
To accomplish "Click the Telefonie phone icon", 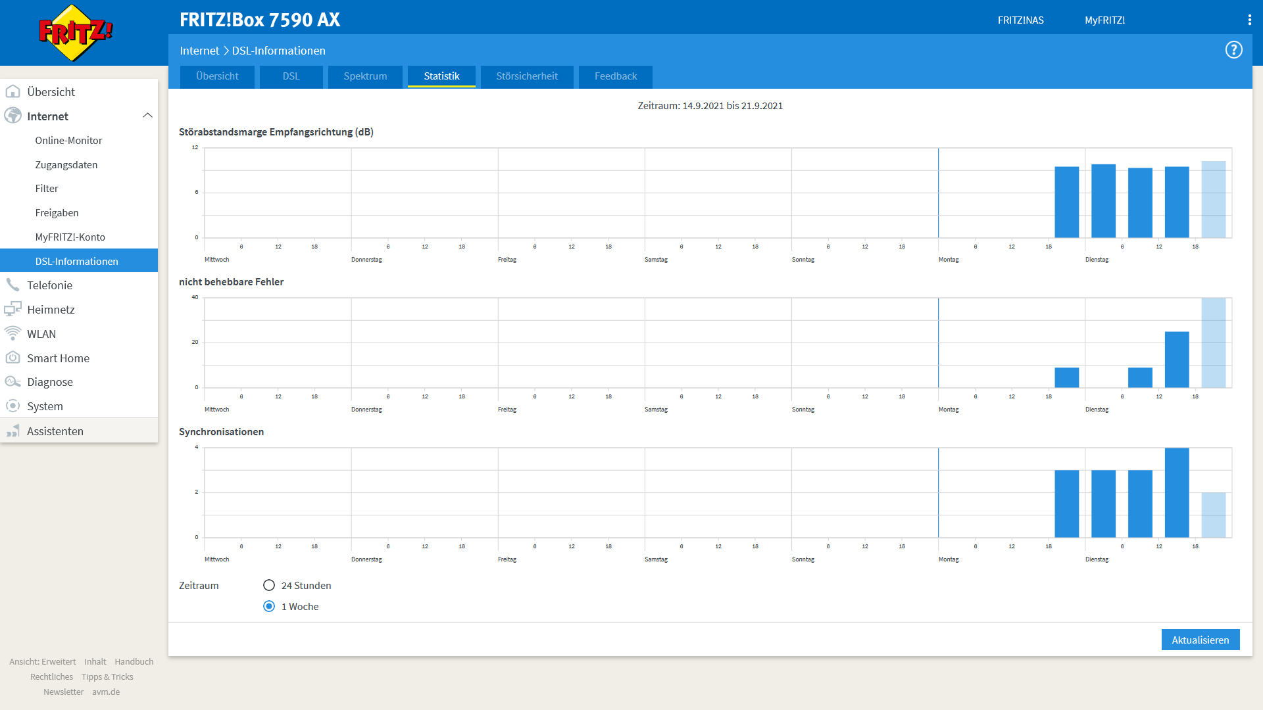I will tap(12, 285).
